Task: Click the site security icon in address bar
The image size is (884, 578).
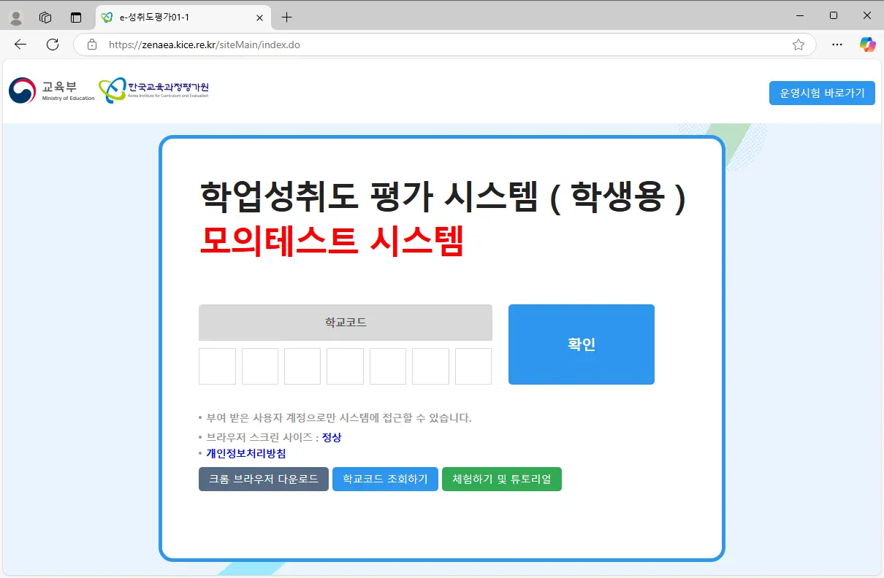Action: (92, 45)
